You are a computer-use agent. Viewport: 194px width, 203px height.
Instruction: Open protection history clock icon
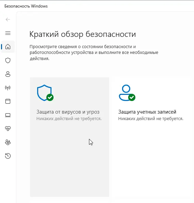point(8,156)
